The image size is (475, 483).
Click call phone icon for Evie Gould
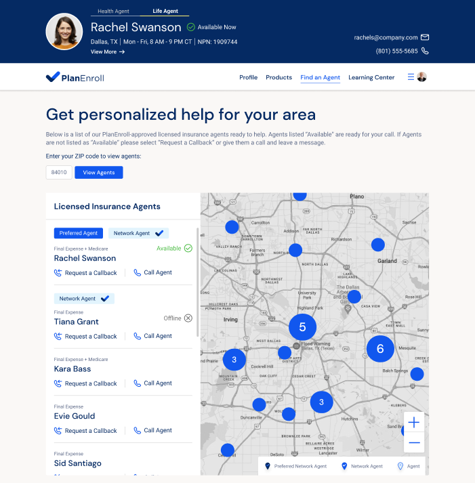click(137, 430)
